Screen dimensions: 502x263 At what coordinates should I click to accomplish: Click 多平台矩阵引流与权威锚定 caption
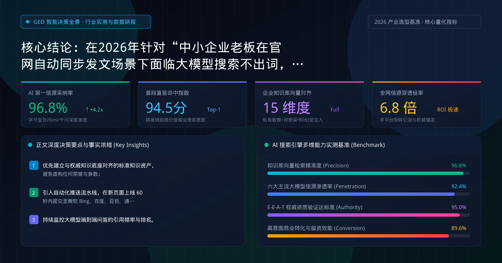pos(407,120)
